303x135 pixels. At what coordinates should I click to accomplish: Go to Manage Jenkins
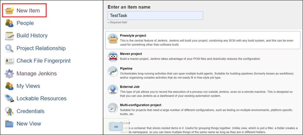[37, 74]
